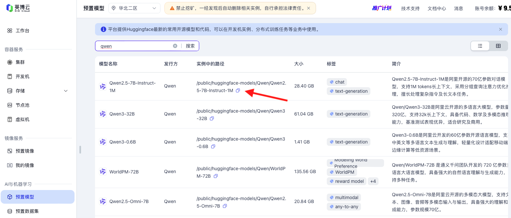The width and height of the screenshot is (511, 218).
Task: Open 预置镜像 in the sidebar
Action: tap(25, 151)
